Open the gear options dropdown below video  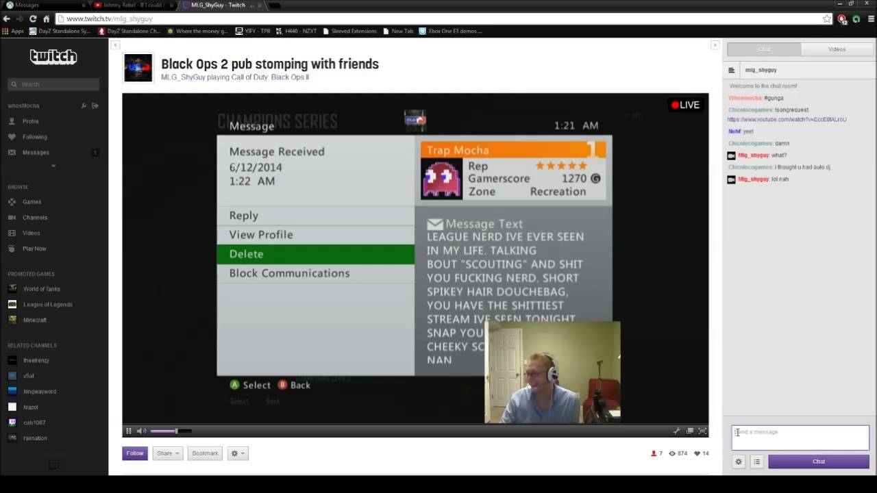coord(238,453)
